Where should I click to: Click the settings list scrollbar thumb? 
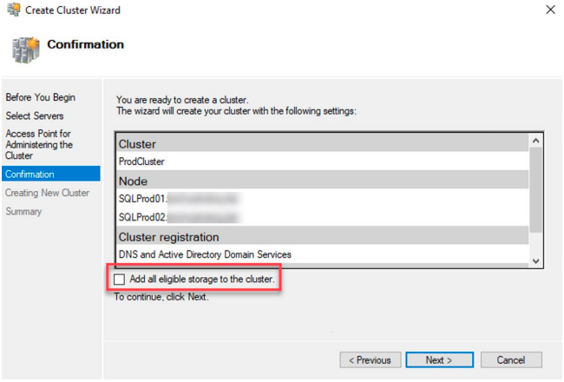click(535, 190)
